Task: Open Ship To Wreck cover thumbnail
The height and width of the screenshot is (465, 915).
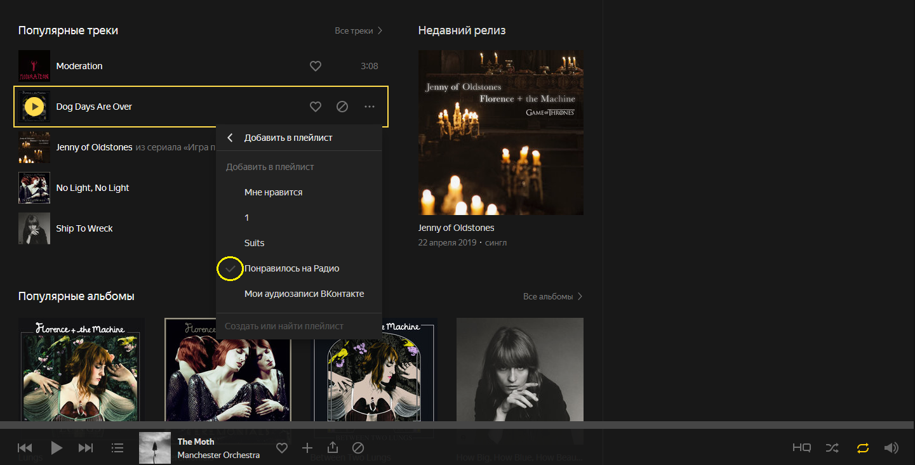Action: (34, 228)
